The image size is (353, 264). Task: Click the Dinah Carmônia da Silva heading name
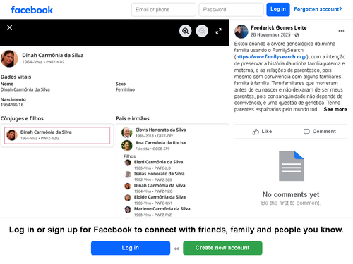[x=53, y=55]
